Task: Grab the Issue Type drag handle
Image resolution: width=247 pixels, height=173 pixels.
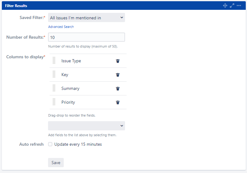Action: coord(54,60)
